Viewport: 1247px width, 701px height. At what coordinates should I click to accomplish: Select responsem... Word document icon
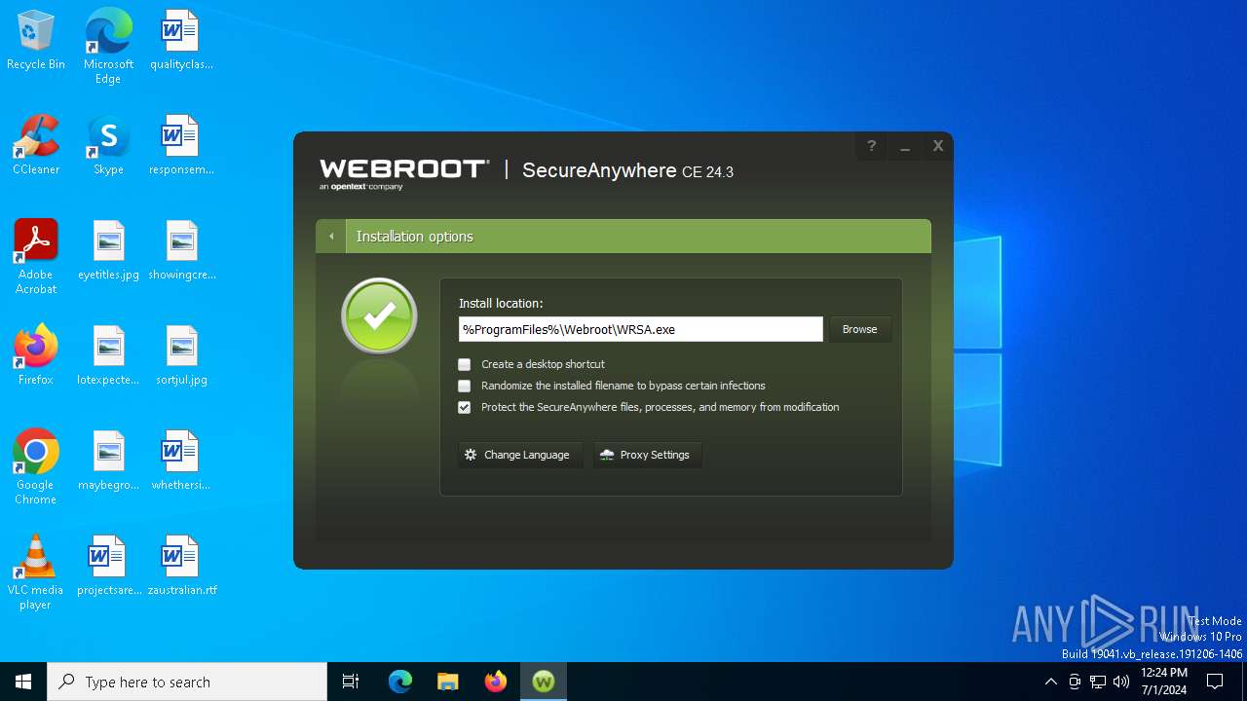181,146
